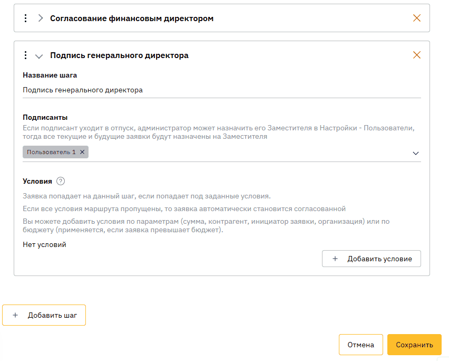Collapse the Подпись генерального директора step
Viewport: 449px width, 361px height.
coord(39,56)
